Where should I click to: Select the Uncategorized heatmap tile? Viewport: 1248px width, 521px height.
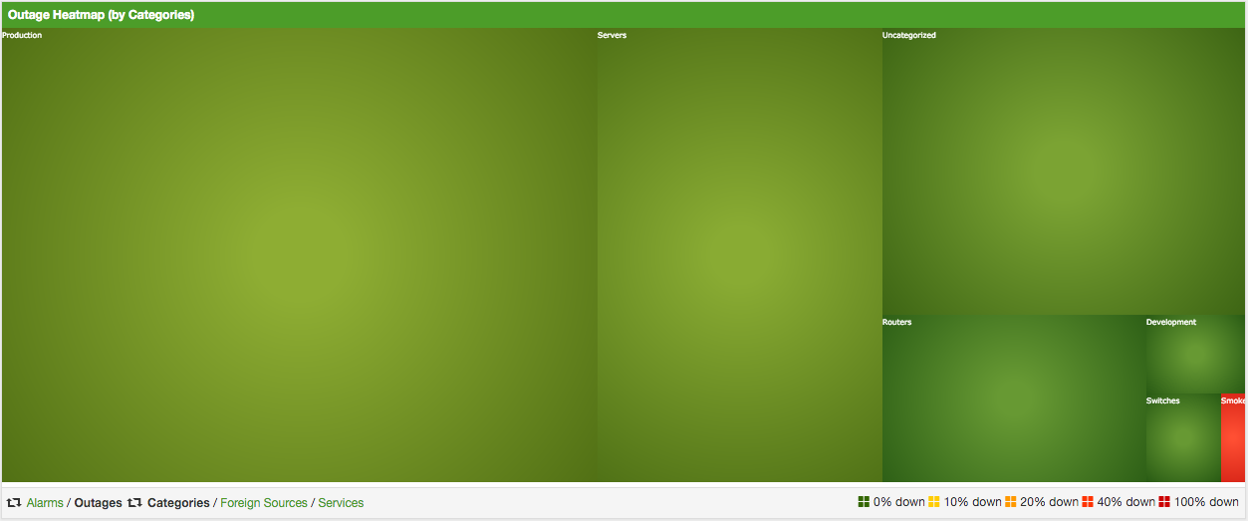click(x=1063, y=171)
